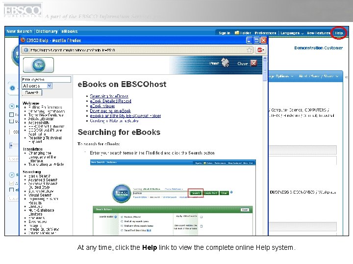Open Image Quick View help topic

click(44, 229)
